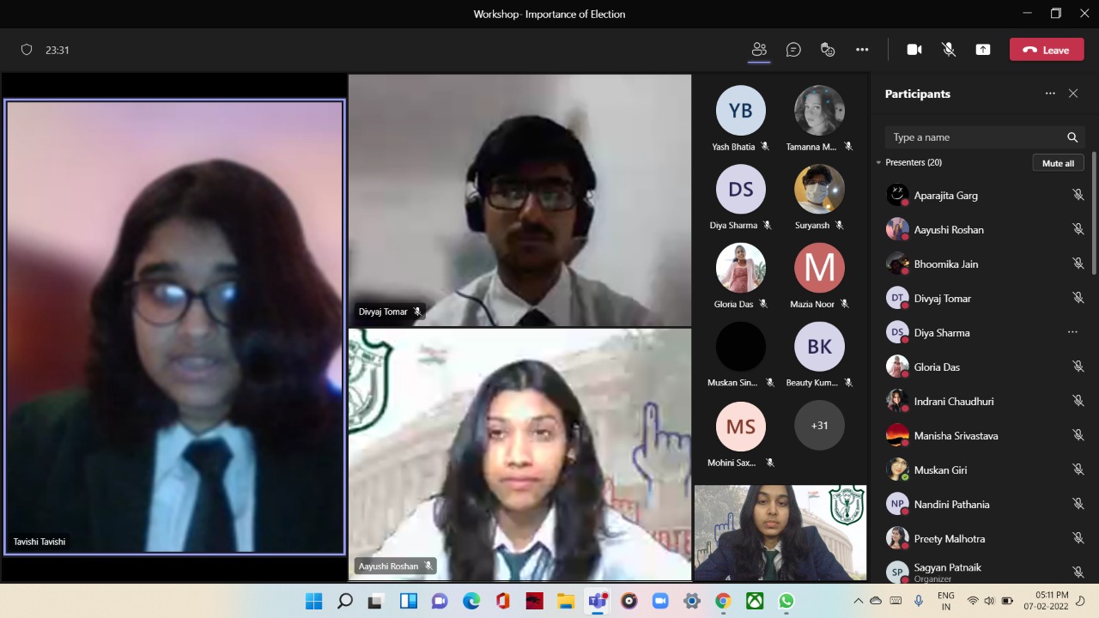This screenshot has height=618, width=1099.
Task: Click the participants list scrollbar
Action: (x=1094, y=223)
